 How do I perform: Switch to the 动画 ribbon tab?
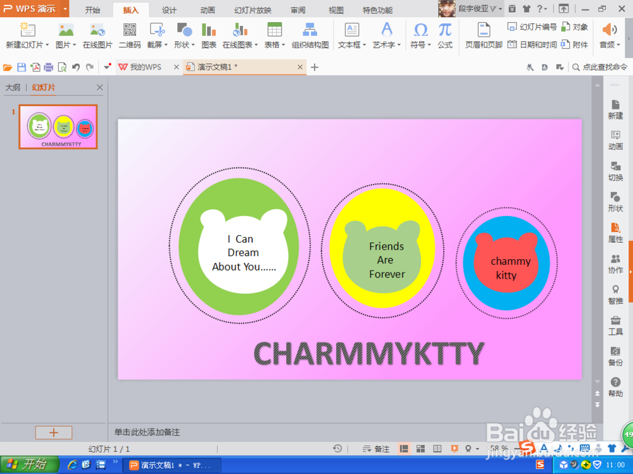208,10
